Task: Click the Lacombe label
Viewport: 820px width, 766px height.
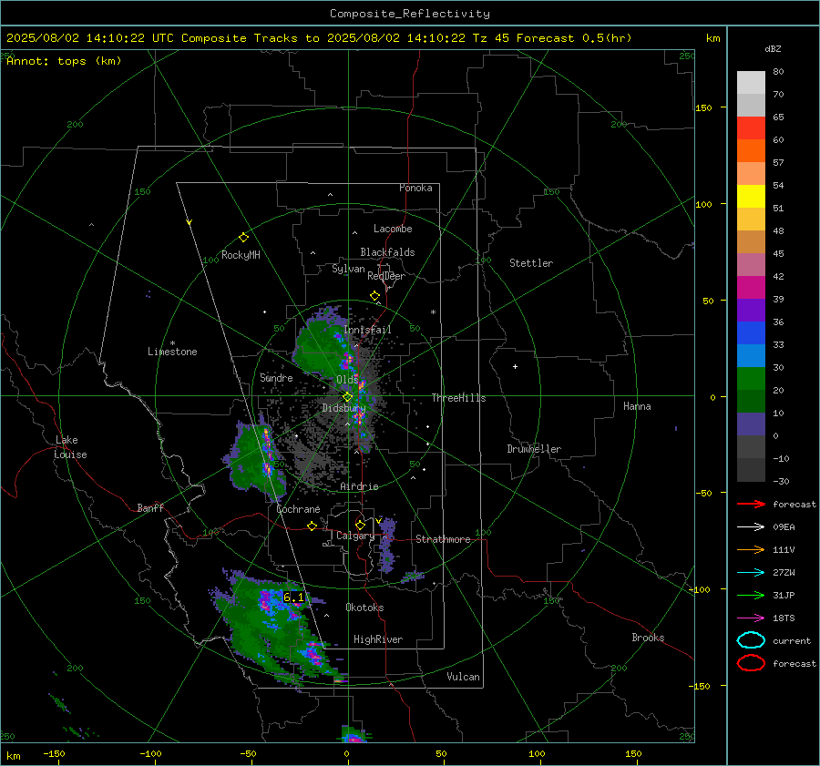Action: coord(393,229)
